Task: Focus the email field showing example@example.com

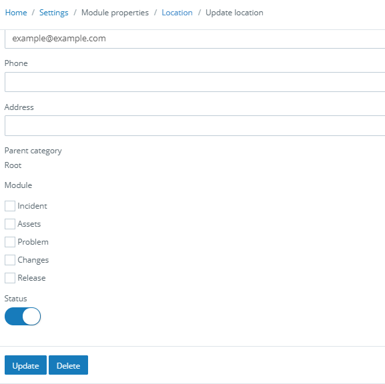Action: coord(195,39)
